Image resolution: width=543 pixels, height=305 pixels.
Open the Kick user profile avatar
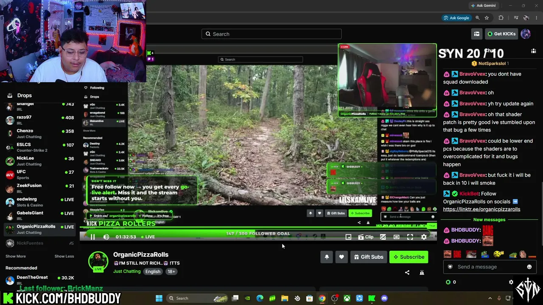point(526,34)
